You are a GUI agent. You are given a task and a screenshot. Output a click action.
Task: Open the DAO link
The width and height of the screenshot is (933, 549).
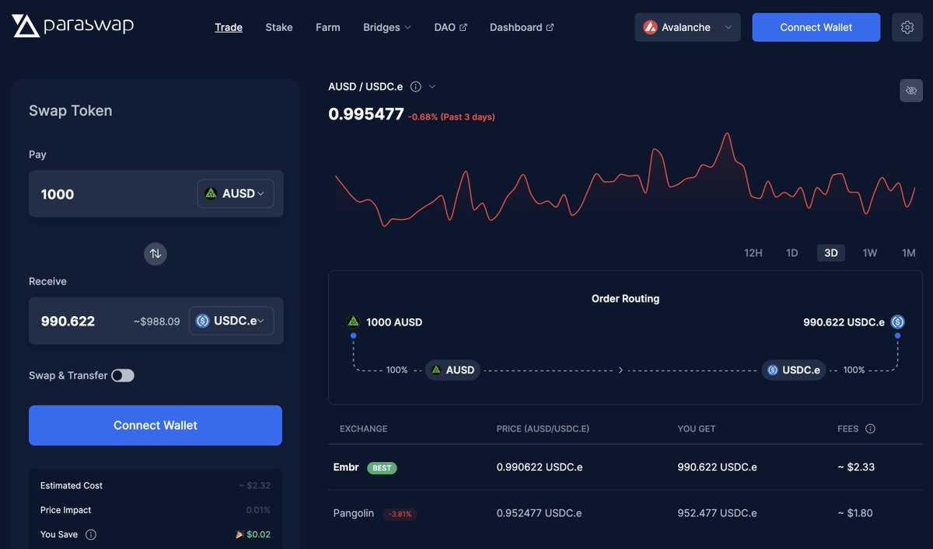click(x=451, y=27)
